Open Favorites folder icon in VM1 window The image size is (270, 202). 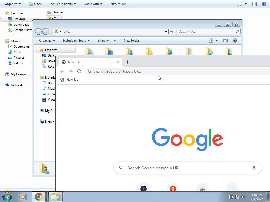(150, 51)
